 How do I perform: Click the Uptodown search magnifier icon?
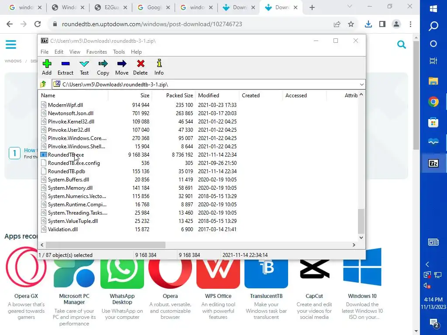point(402,44)
